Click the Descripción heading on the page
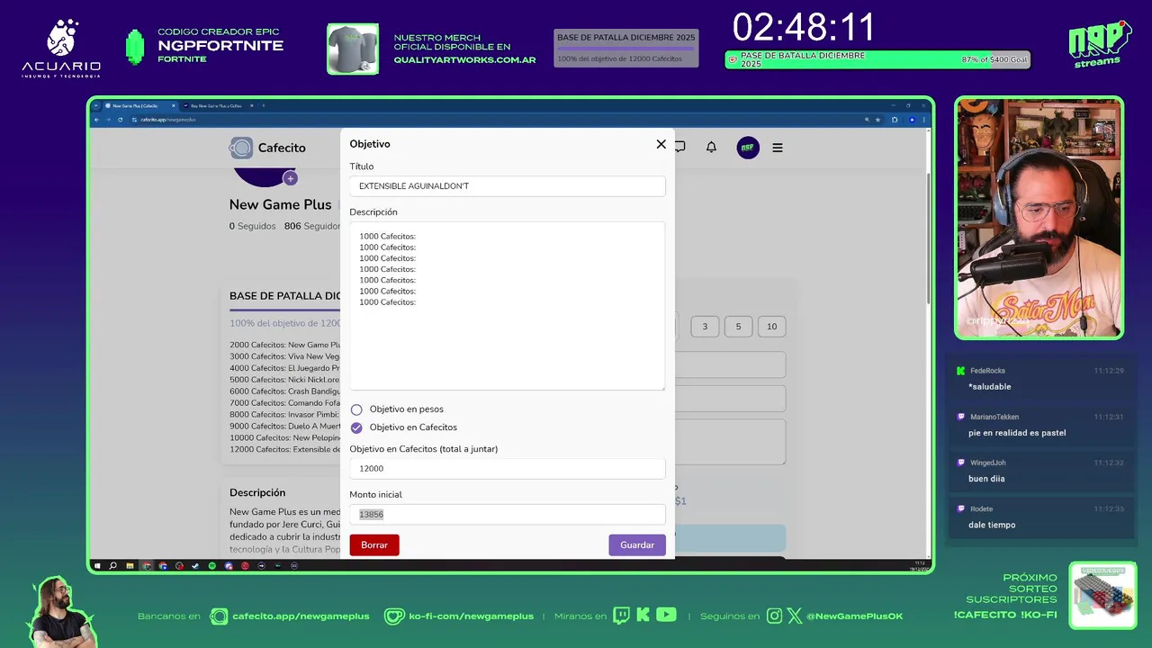The image size is (1152, 648). tap(257, 492)
